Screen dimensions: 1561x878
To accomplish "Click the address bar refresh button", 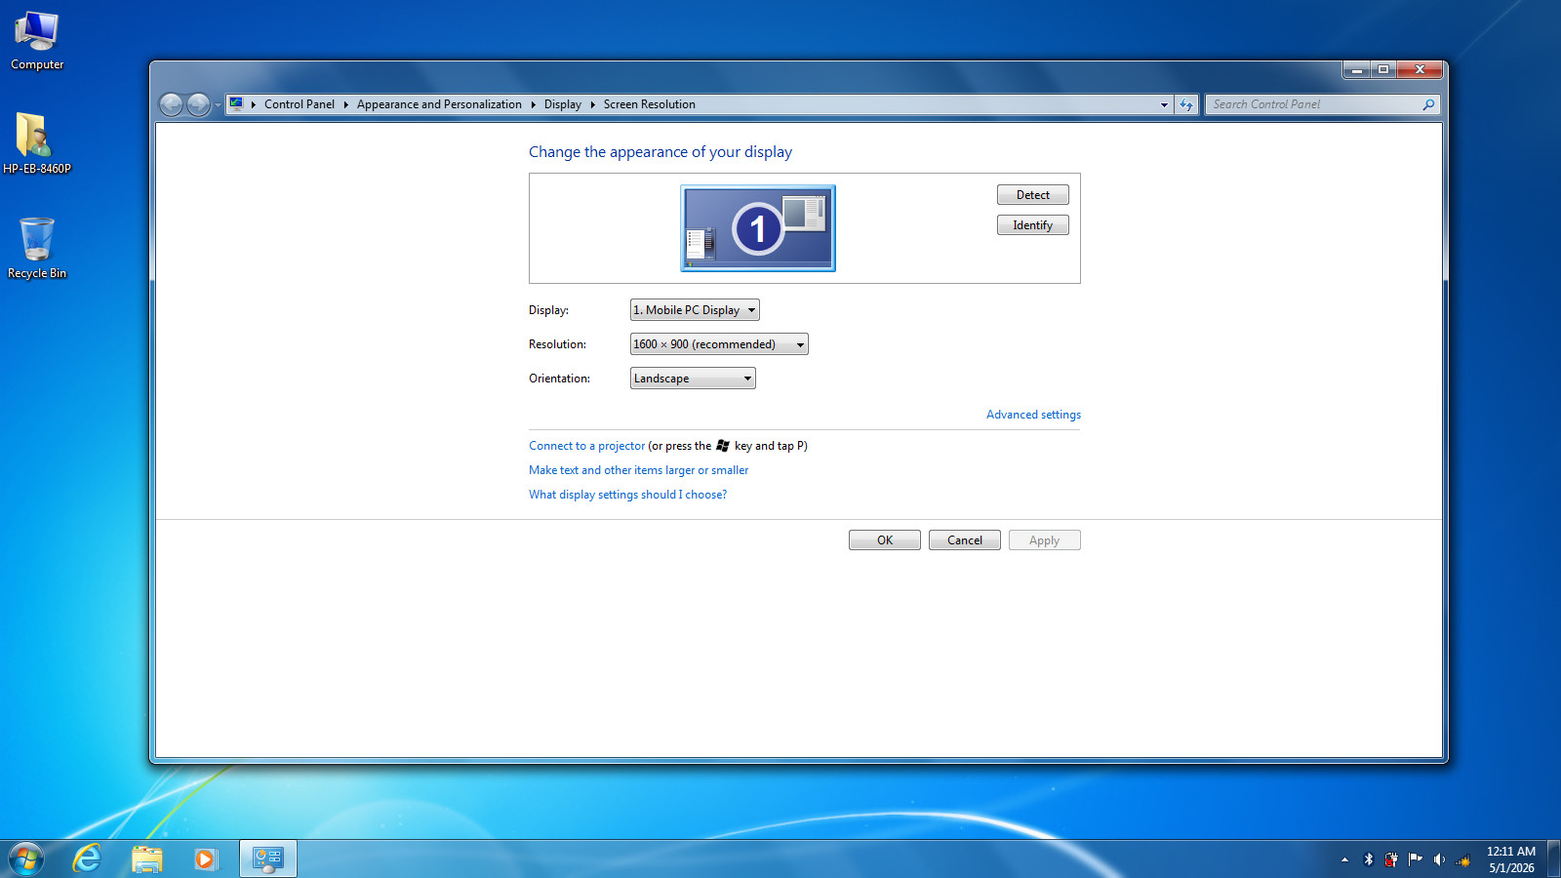I will pyautogui.click(x=1186, y=104).
